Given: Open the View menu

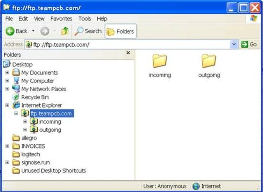Looking at the screenshot, I should [x=39, y=19].
